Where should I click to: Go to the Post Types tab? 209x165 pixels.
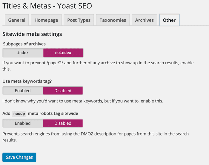[79, 20]
